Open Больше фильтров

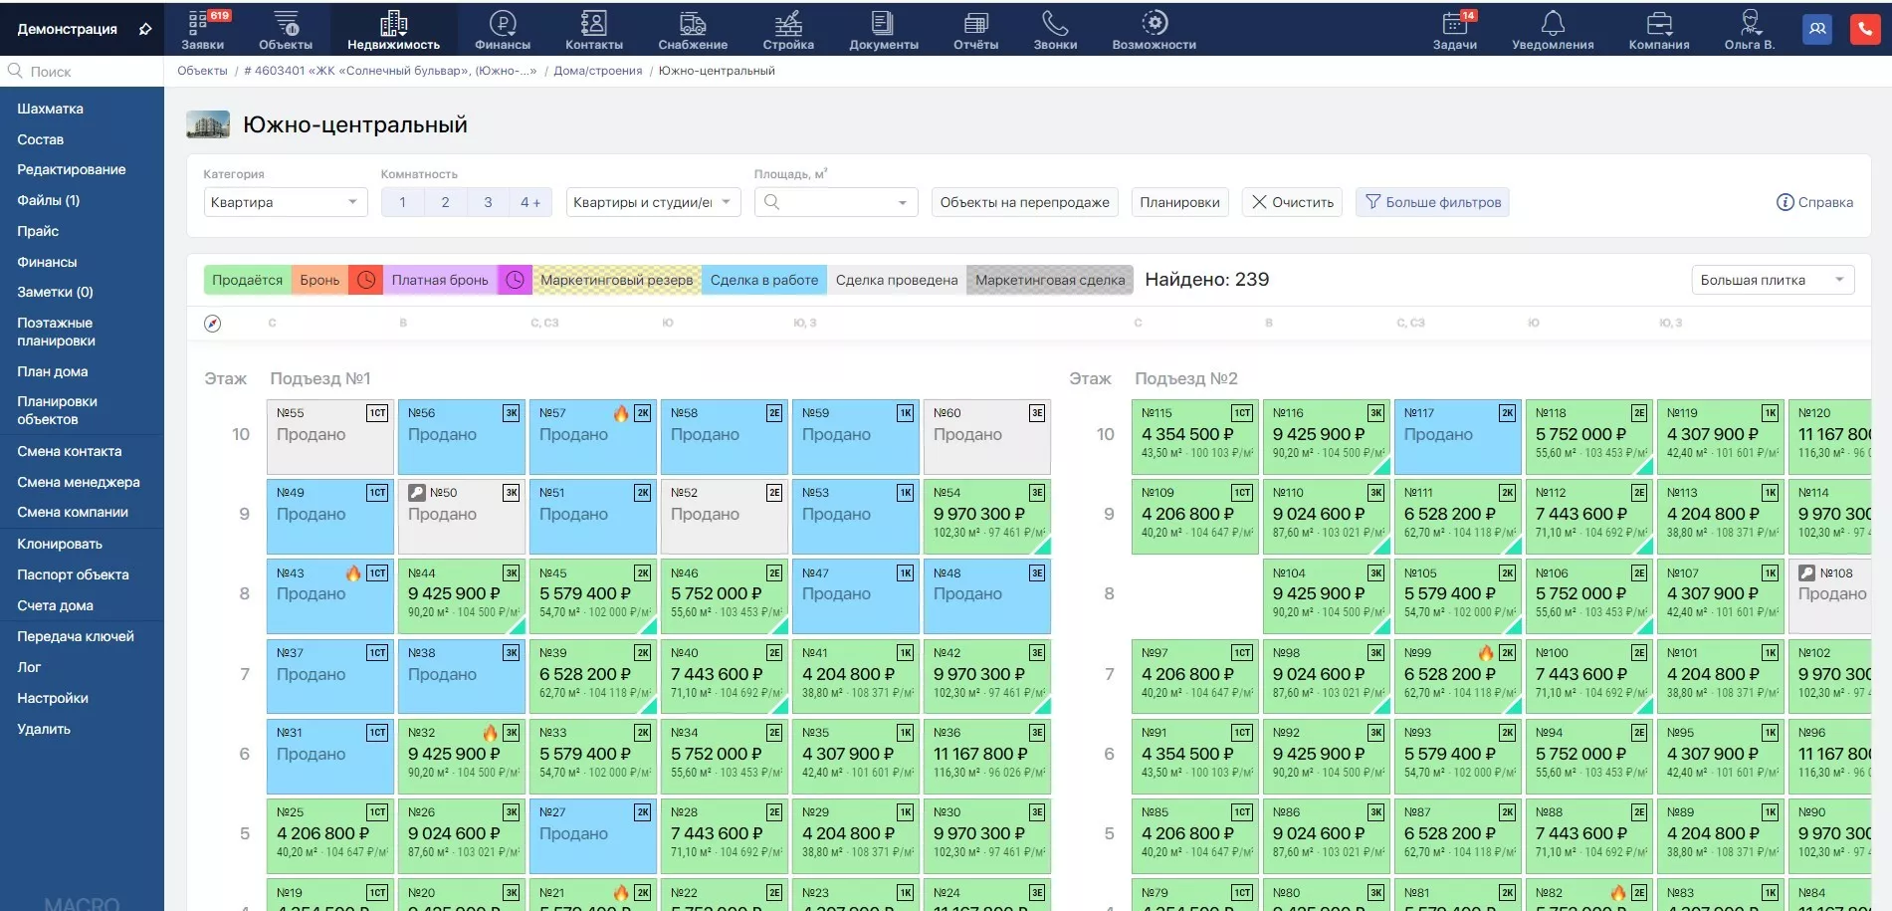pyautogui.click(x=1432, y=202)
